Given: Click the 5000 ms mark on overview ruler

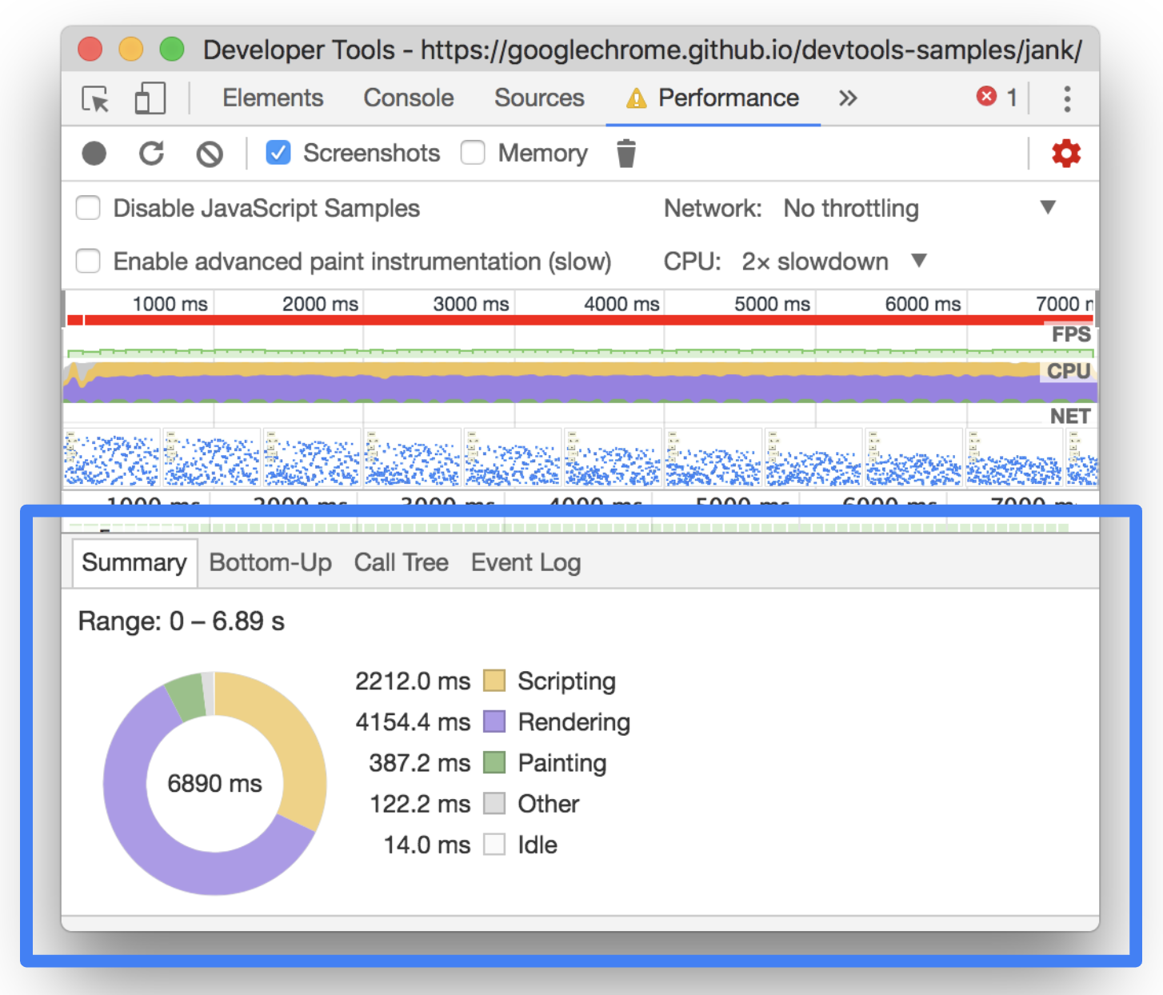Looking at the screenshot, I should (772, 304).
